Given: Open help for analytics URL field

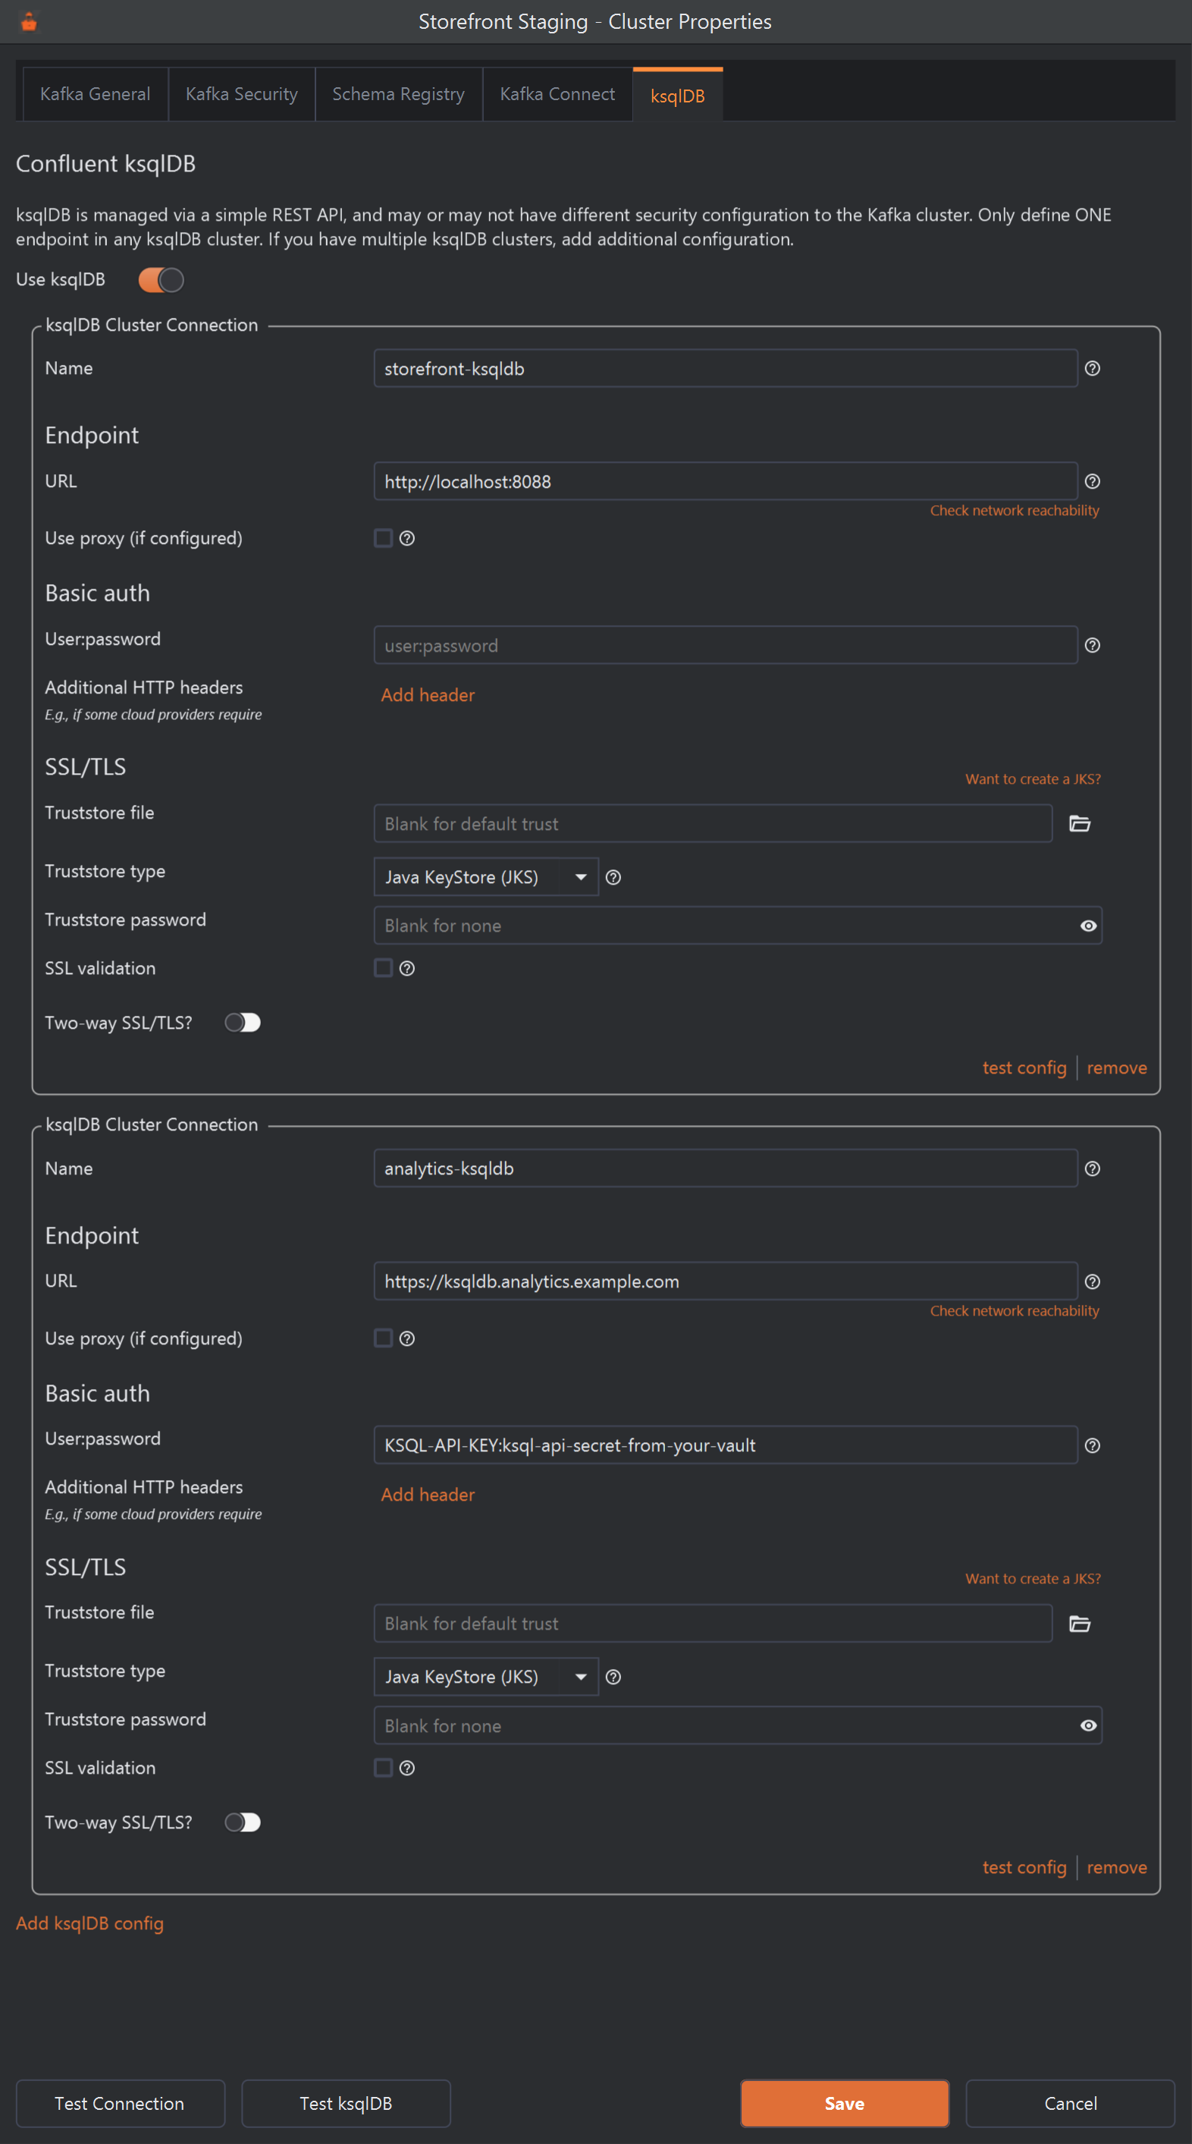Looking at the screenshot, I should click(x=1092, y=1281).
